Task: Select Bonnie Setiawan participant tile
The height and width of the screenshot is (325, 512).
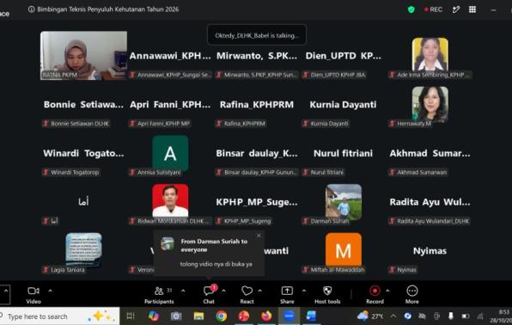Action: point(83,105)
